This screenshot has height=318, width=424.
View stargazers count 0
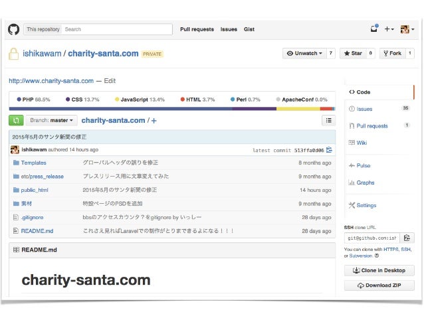(370, 53)
